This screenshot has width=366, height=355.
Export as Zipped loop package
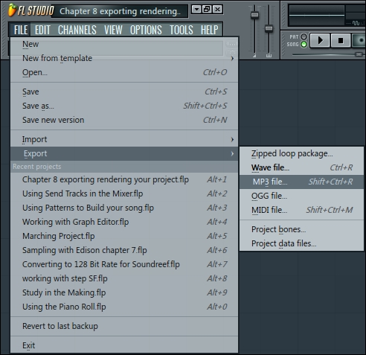click(x=301, y=153)
